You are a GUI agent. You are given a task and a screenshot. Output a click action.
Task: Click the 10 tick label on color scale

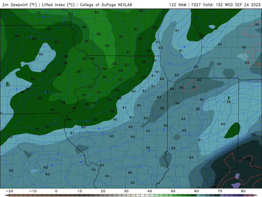click(80, 191)
